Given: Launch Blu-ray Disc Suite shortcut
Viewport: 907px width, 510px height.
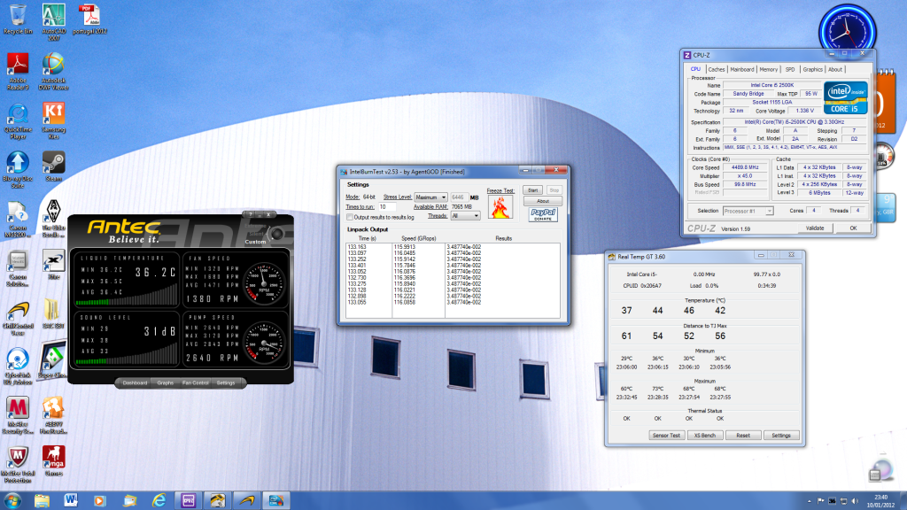Looking at the screenshot, I should pyautogui.click(x=18, y=171).
